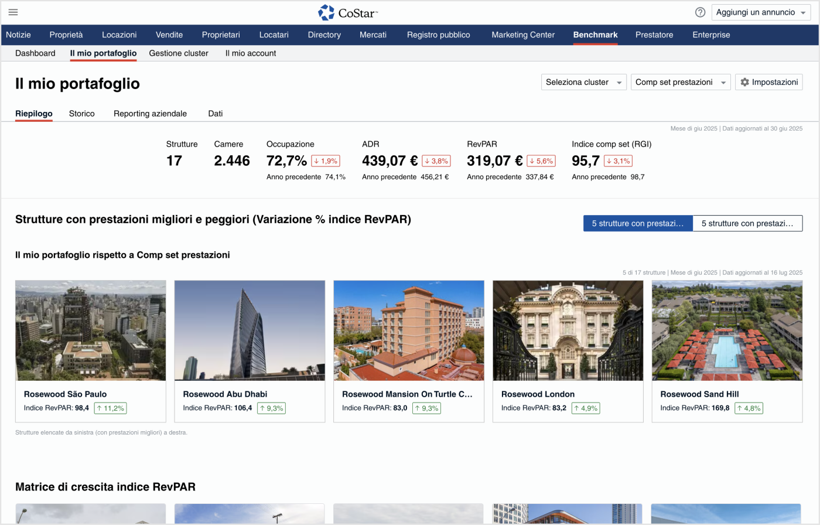Open the Rosewood London photo thumbnail
The image size is (820, 525).
(568, 330)
